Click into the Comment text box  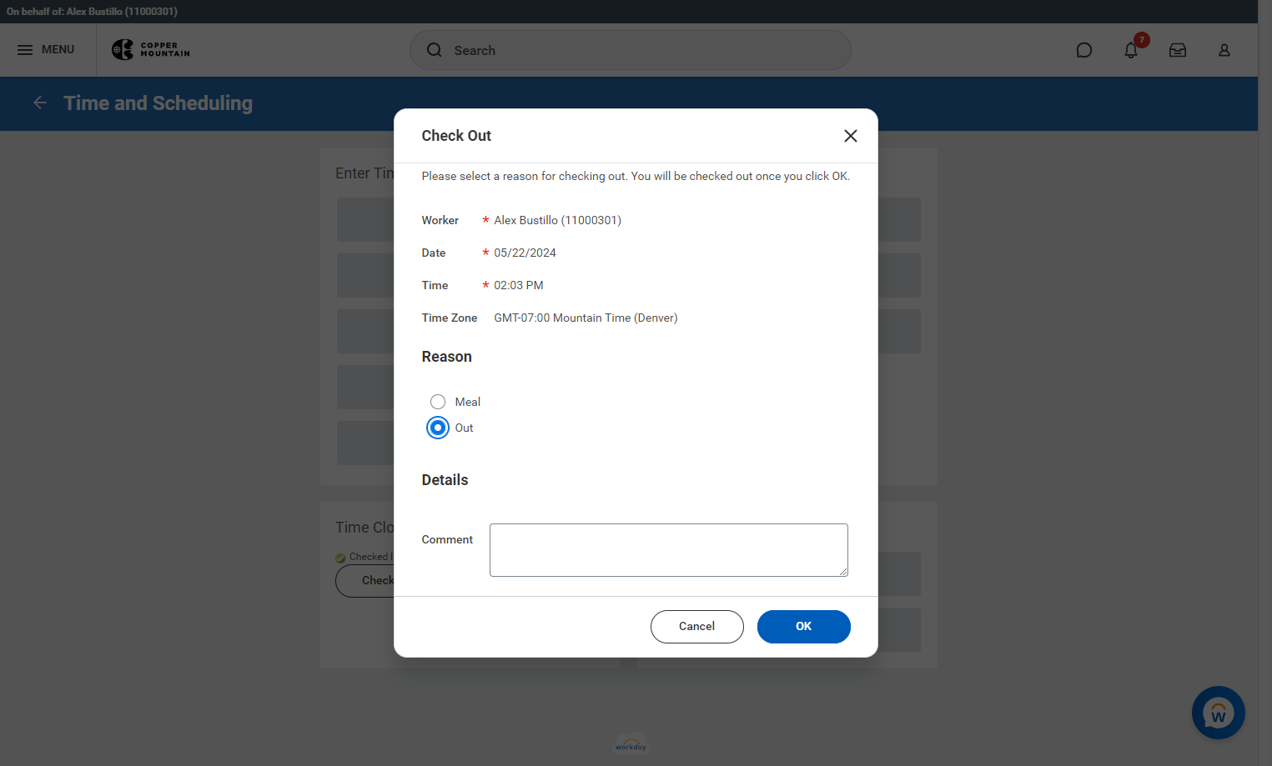point(669,550)
